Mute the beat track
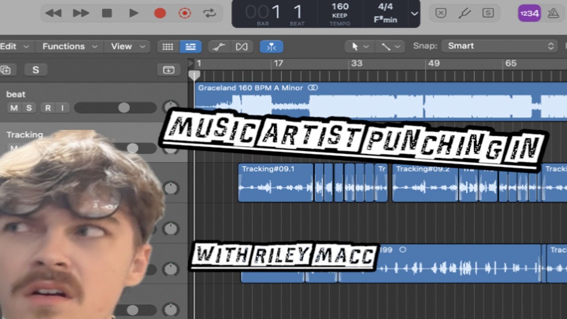Viewport: 567px width, 319px height. (14, 108)
